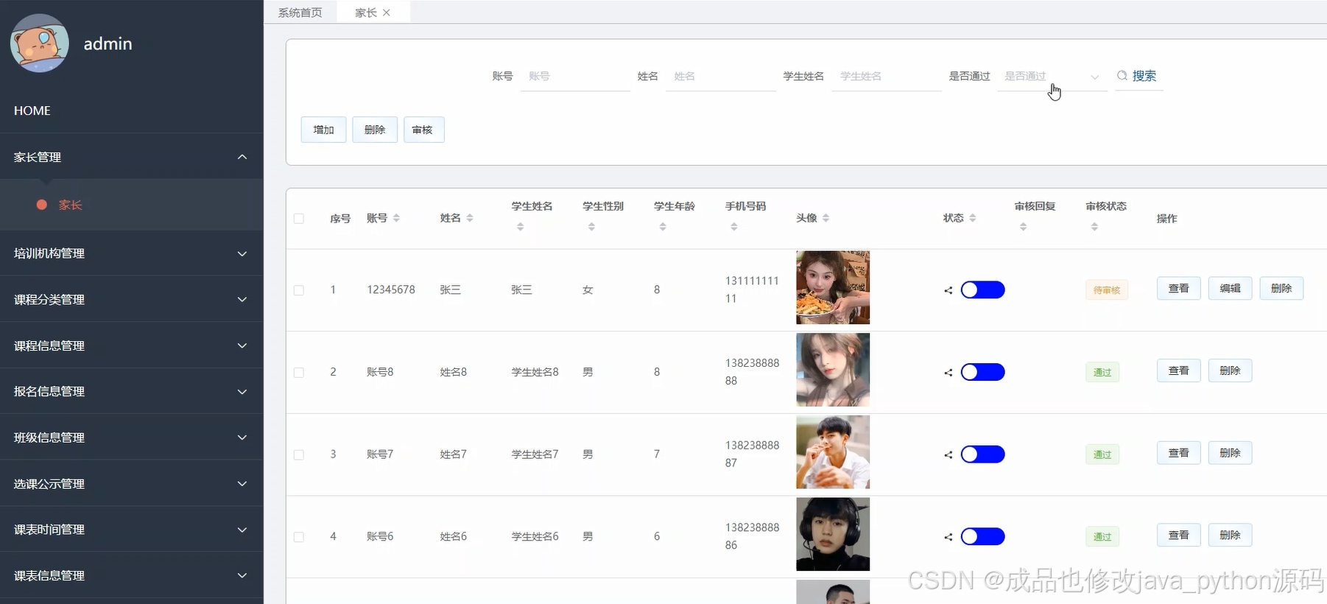Viewport: 1327px width, 604px height.
Task: Expand the 班级信息管理 menu
Action: tap(132, 438)
